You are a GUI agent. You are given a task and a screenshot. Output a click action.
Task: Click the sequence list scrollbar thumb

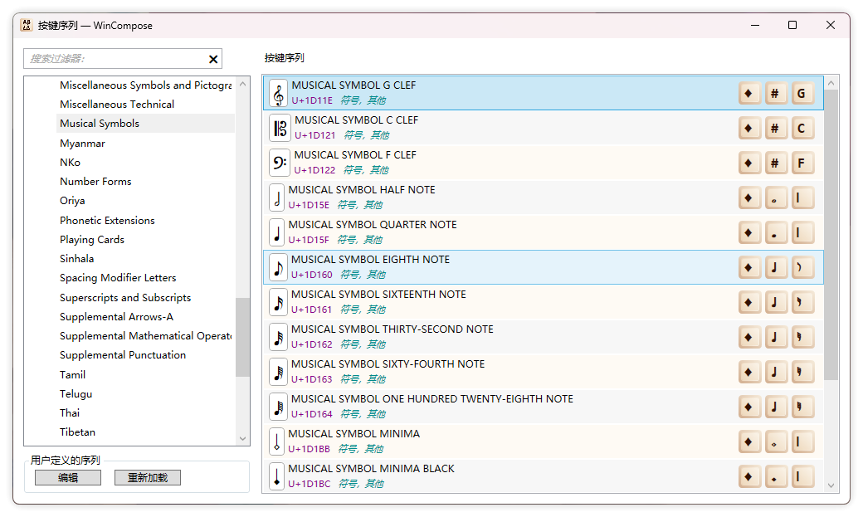click(831, 232)
